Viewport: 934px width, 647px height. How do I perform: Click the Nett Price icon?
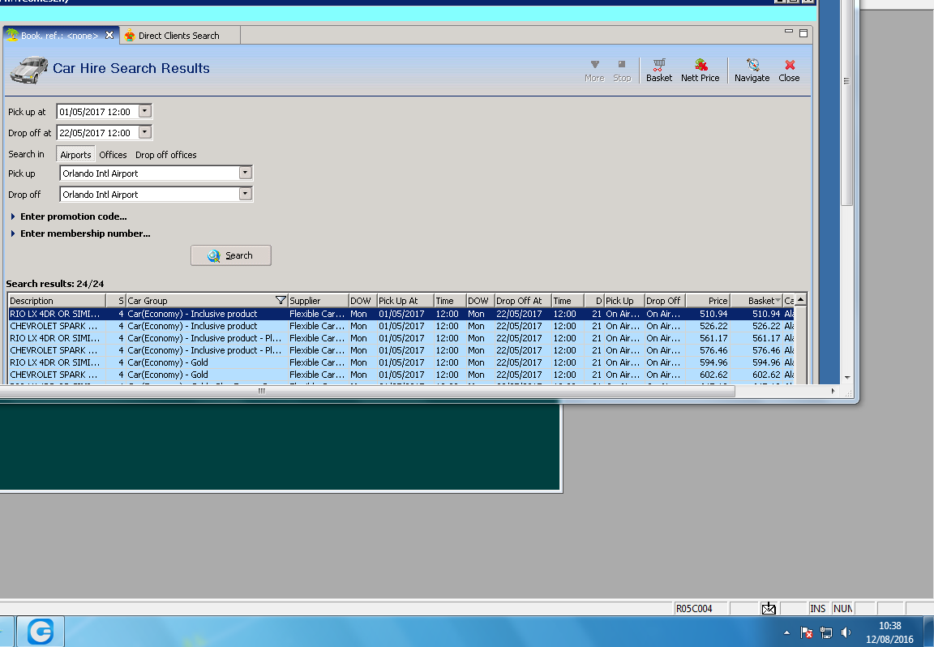[700, 70]
